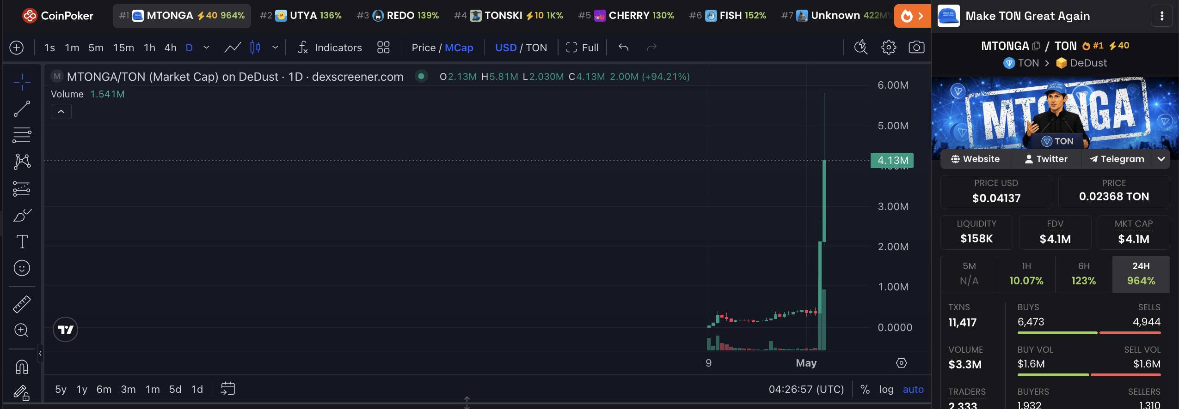Toggle magnet mode for drawings
1179x409 pixels.
[22, 367]
